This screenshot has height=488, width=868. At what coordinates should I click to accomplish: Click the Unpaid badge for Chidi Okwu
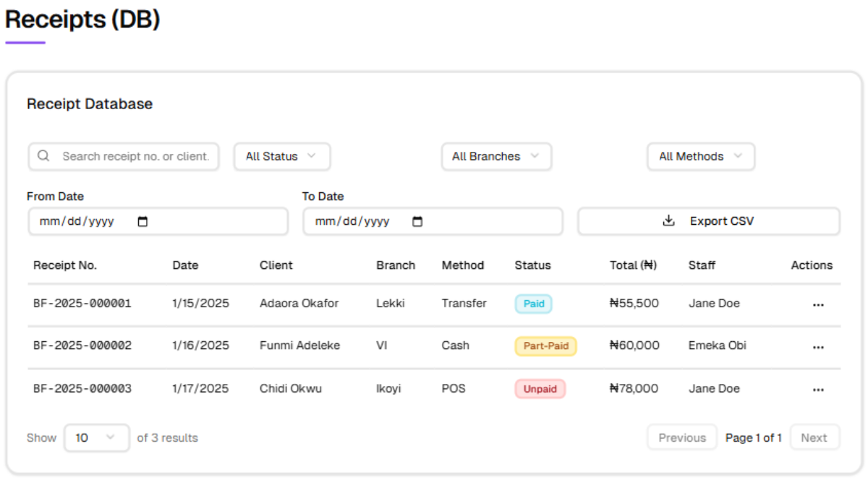(540, 389)
